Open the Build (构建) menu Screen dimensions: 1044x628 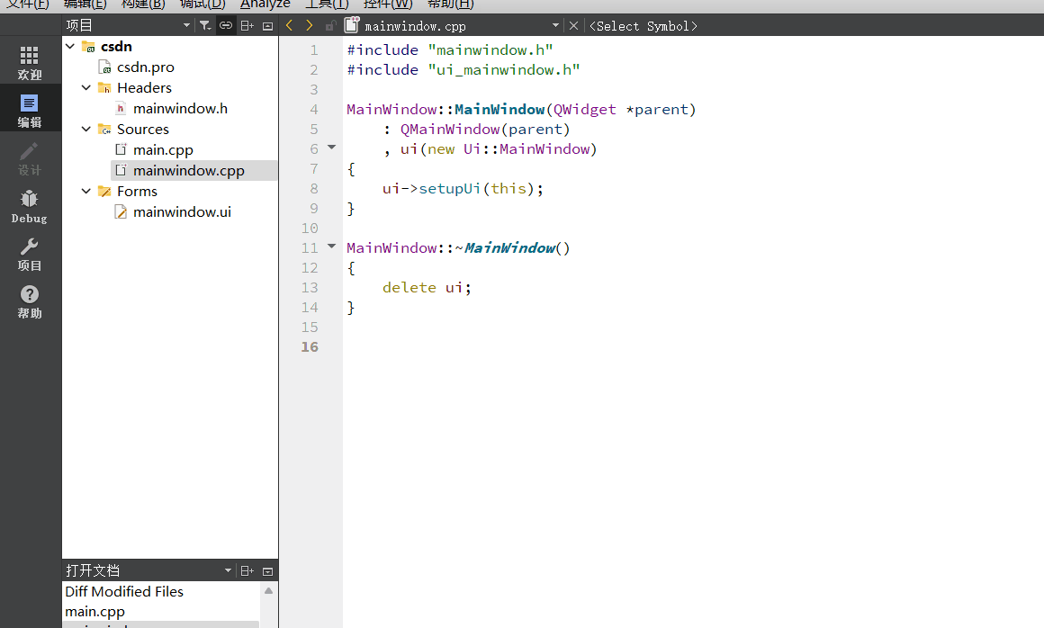(x=143, y=4)
